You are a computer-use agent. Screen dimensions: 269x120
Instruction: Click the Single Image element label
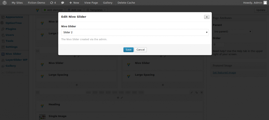58,116
